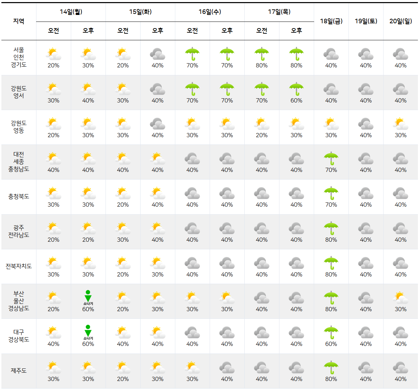The image size is (420, 390).
Task: Click the 제주도 region label
Action: click(19, 371)
